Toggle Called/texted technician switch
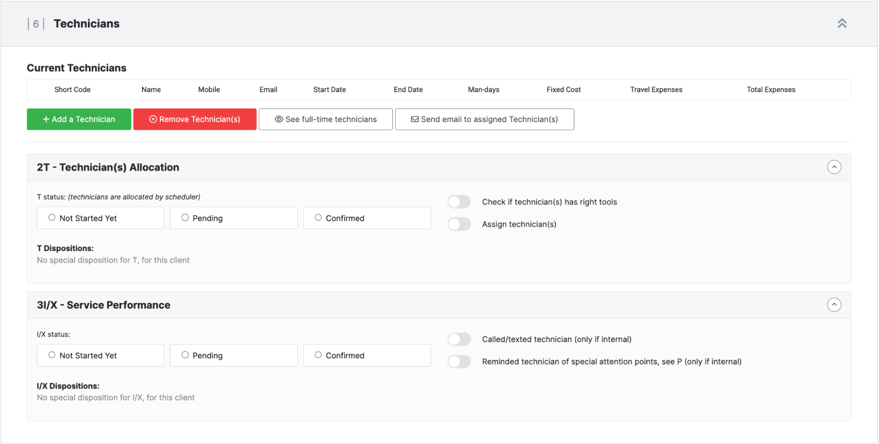The image size is (879, 444). pyautogui.click(x=459, y=339)
